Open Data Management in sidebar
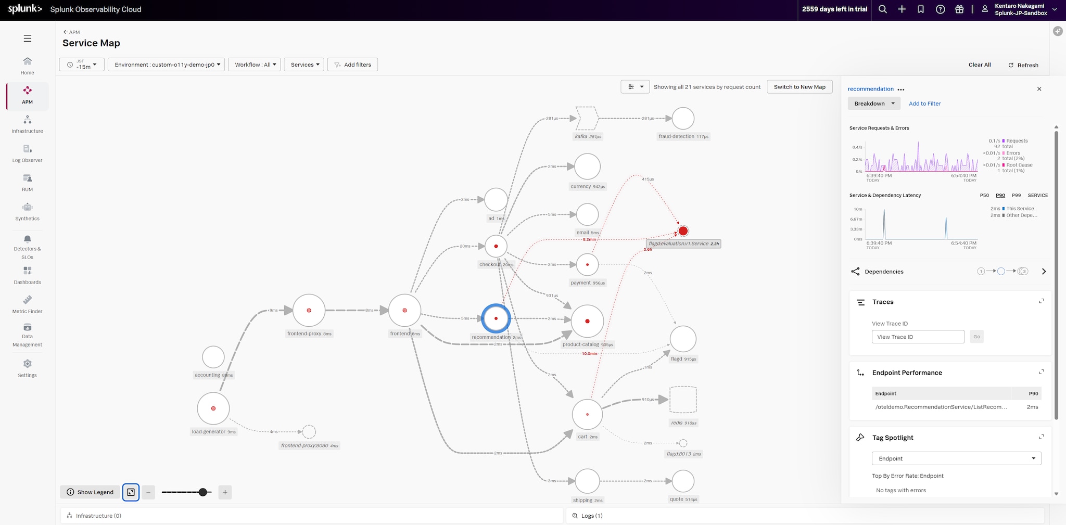Screen dimensions: 1066x525 click(28, 335)
